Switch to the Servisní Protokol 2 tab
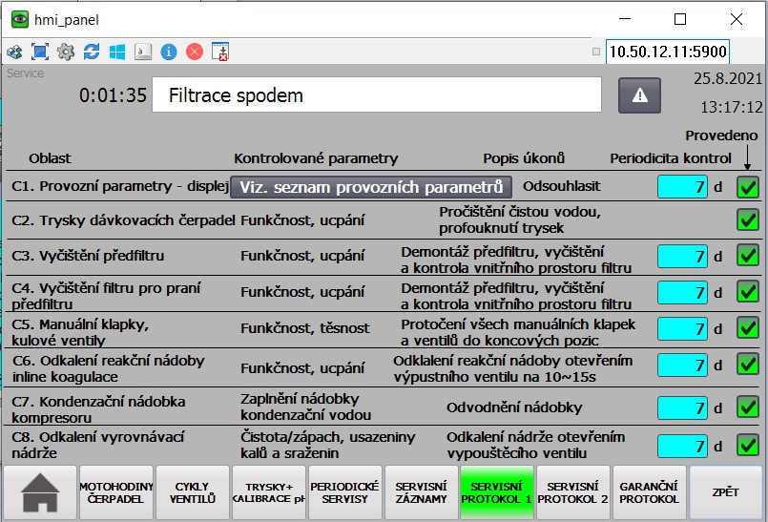 (573, 492)
